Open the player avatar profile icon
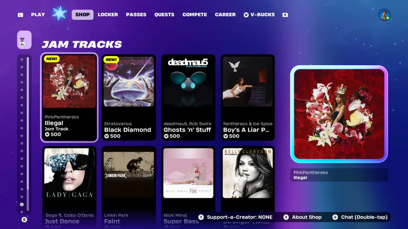 (x=384, y=15)
